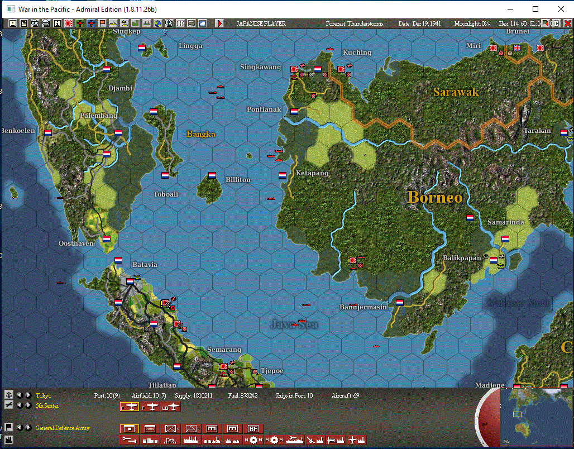Image resolution: width=574 pixels, height=449 pixels.
Task: Click the Dutch flag base at Oosthaven
Action: [107, 239]
